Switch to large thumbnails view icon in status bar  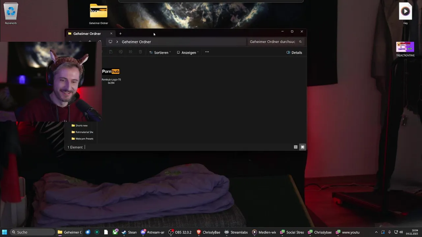coord(303,147)
